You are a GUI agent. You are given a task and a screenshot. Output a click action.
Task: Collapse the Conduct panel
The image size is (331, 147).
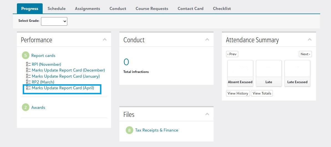point(207,40)
